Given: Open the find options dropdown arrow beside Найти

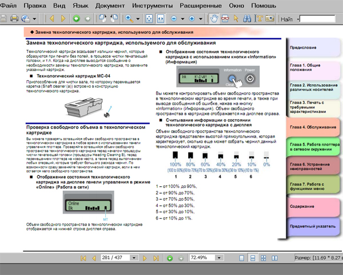Looking at the screenshot, I should tap(298, 19).
